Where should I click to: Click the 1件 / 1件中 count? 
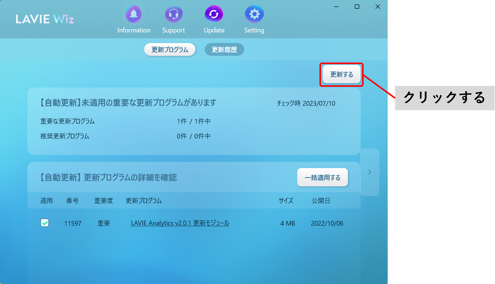(x=194, y=121)
